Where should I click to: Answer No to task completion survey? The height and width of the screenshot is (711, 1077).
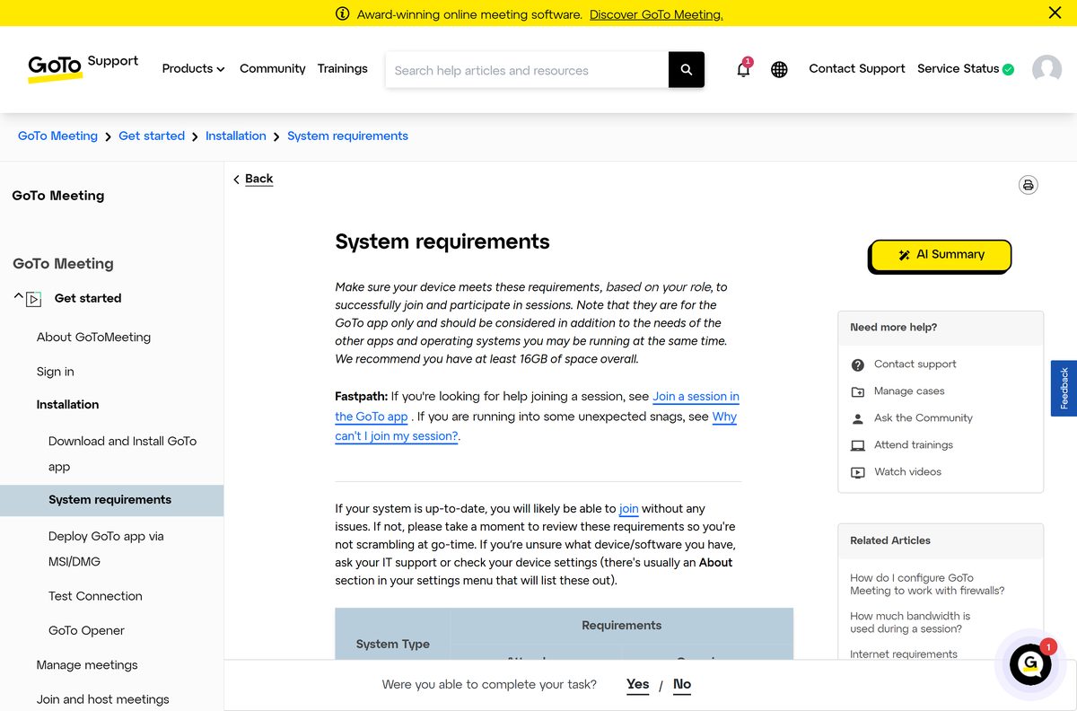coord(682,684)
